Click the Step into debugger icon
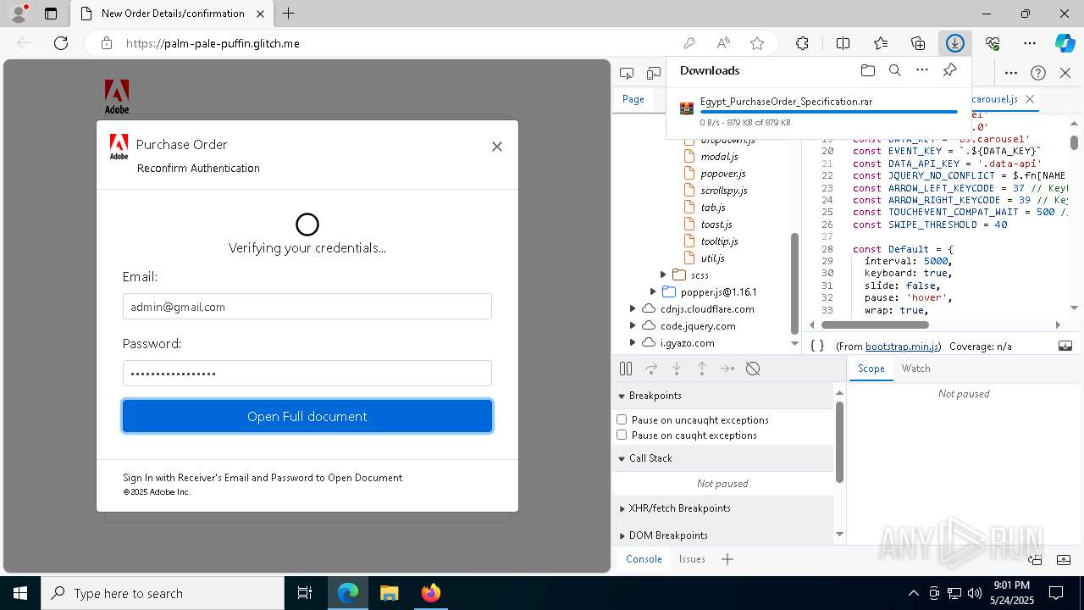 click(677, 369)
